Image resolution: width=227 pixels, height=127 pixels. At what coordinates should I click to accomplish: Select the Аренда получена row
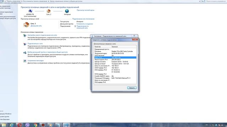click(x=115, y=62)
